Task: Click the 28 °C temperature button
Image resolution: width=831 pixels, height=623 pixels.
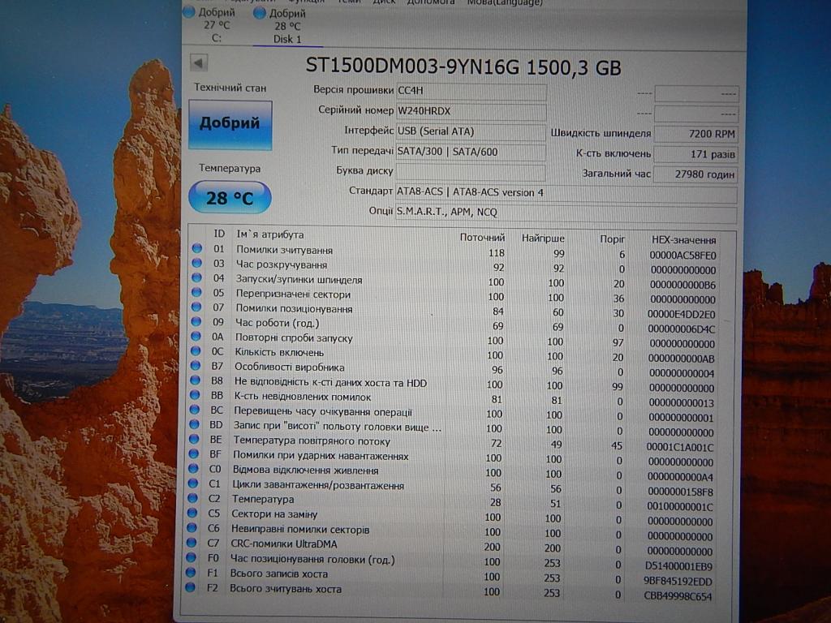Action: click(230, 198)
